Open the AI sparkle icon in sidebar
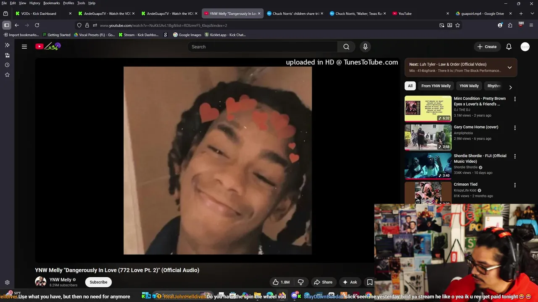 click(x=7, y=45)
